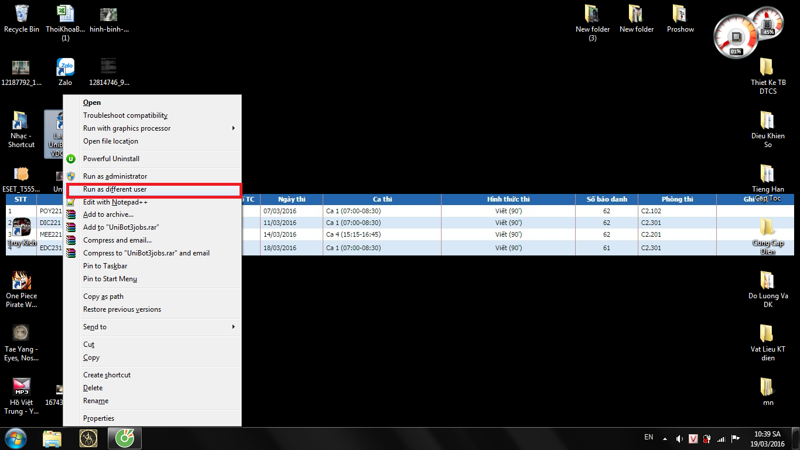Open the Action Center flag icon
The height and width of the screenshot is (450, 800).
pyautogui.click(x=736, y=438)
